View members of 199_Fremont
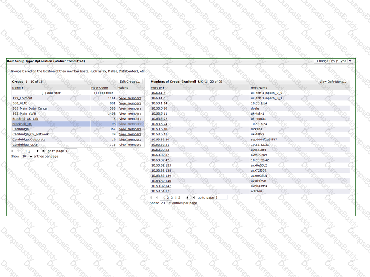Image resolution: width=370 pixels, height=277 pixels. click(x=130, y=98)
